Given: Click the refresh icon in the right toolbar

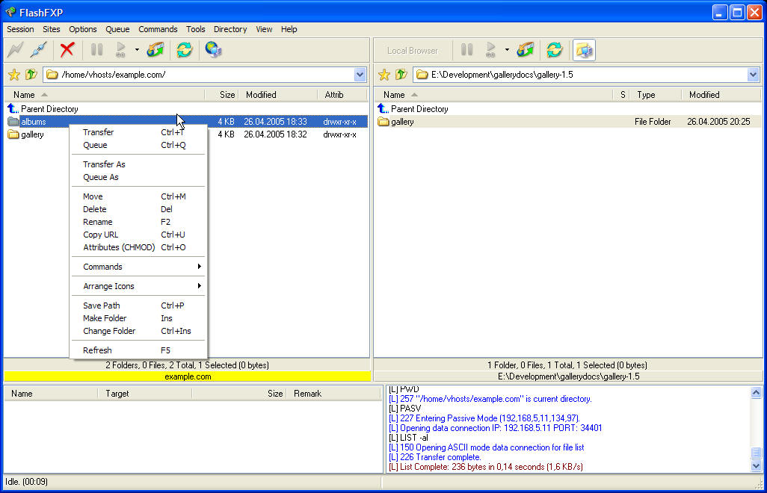Looking at the screenshot, I should click(x=554, y=50).
